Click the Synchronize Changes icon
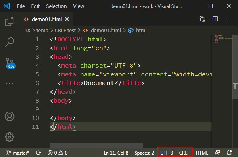Image resolution: width=238 pixels, height=157 pixels. pyautogui.click(x=38, y=153)
